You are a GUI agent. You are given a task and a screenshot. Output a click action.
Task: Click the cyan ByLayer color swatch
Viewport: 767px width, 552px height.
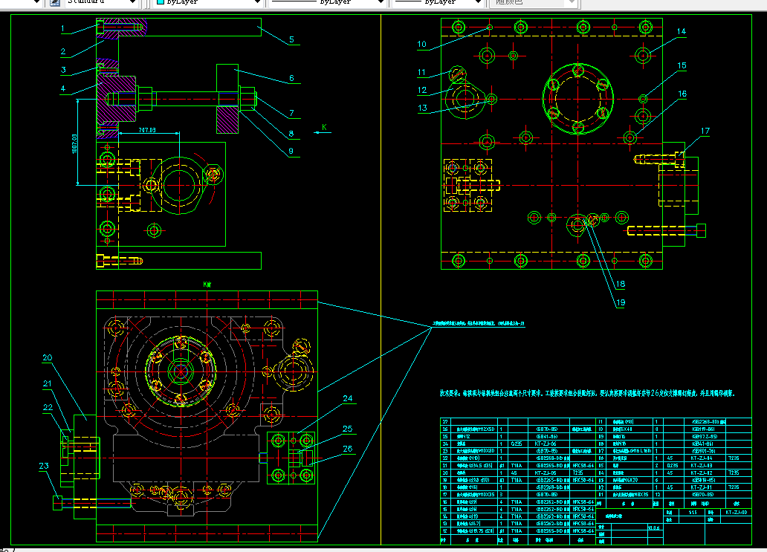161,2
